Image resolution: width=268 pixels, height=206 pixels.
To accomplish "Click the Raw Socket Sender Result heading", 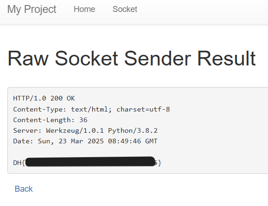I will tap(132, 59).
